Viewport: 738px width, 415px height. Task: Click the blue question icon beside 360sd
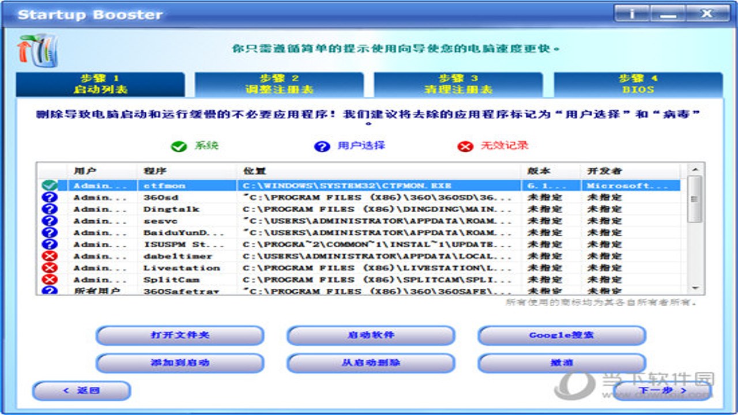click(50, 197)
